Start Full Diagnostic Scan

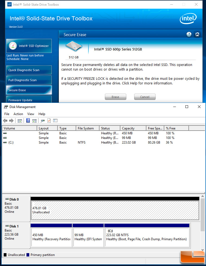[x=29, y=80]
